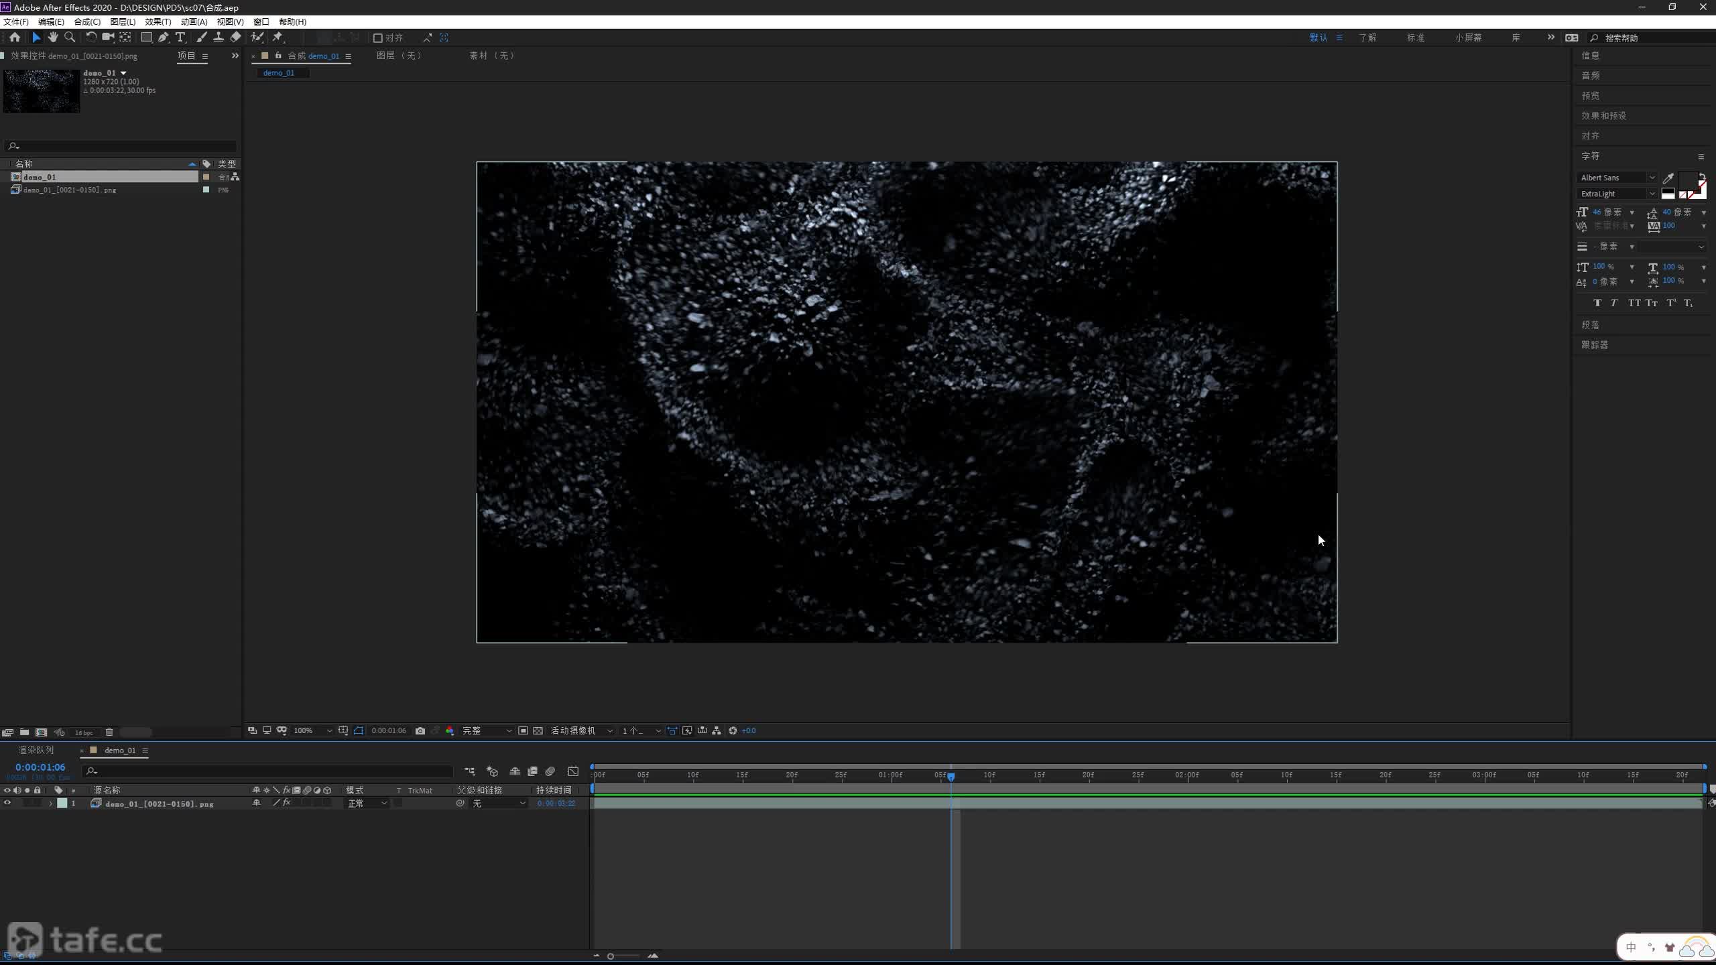Viewport: 1716px width, 965px height.
Task: Toggle effects fx switch on layer 1
Action: (x=286, y=803)
